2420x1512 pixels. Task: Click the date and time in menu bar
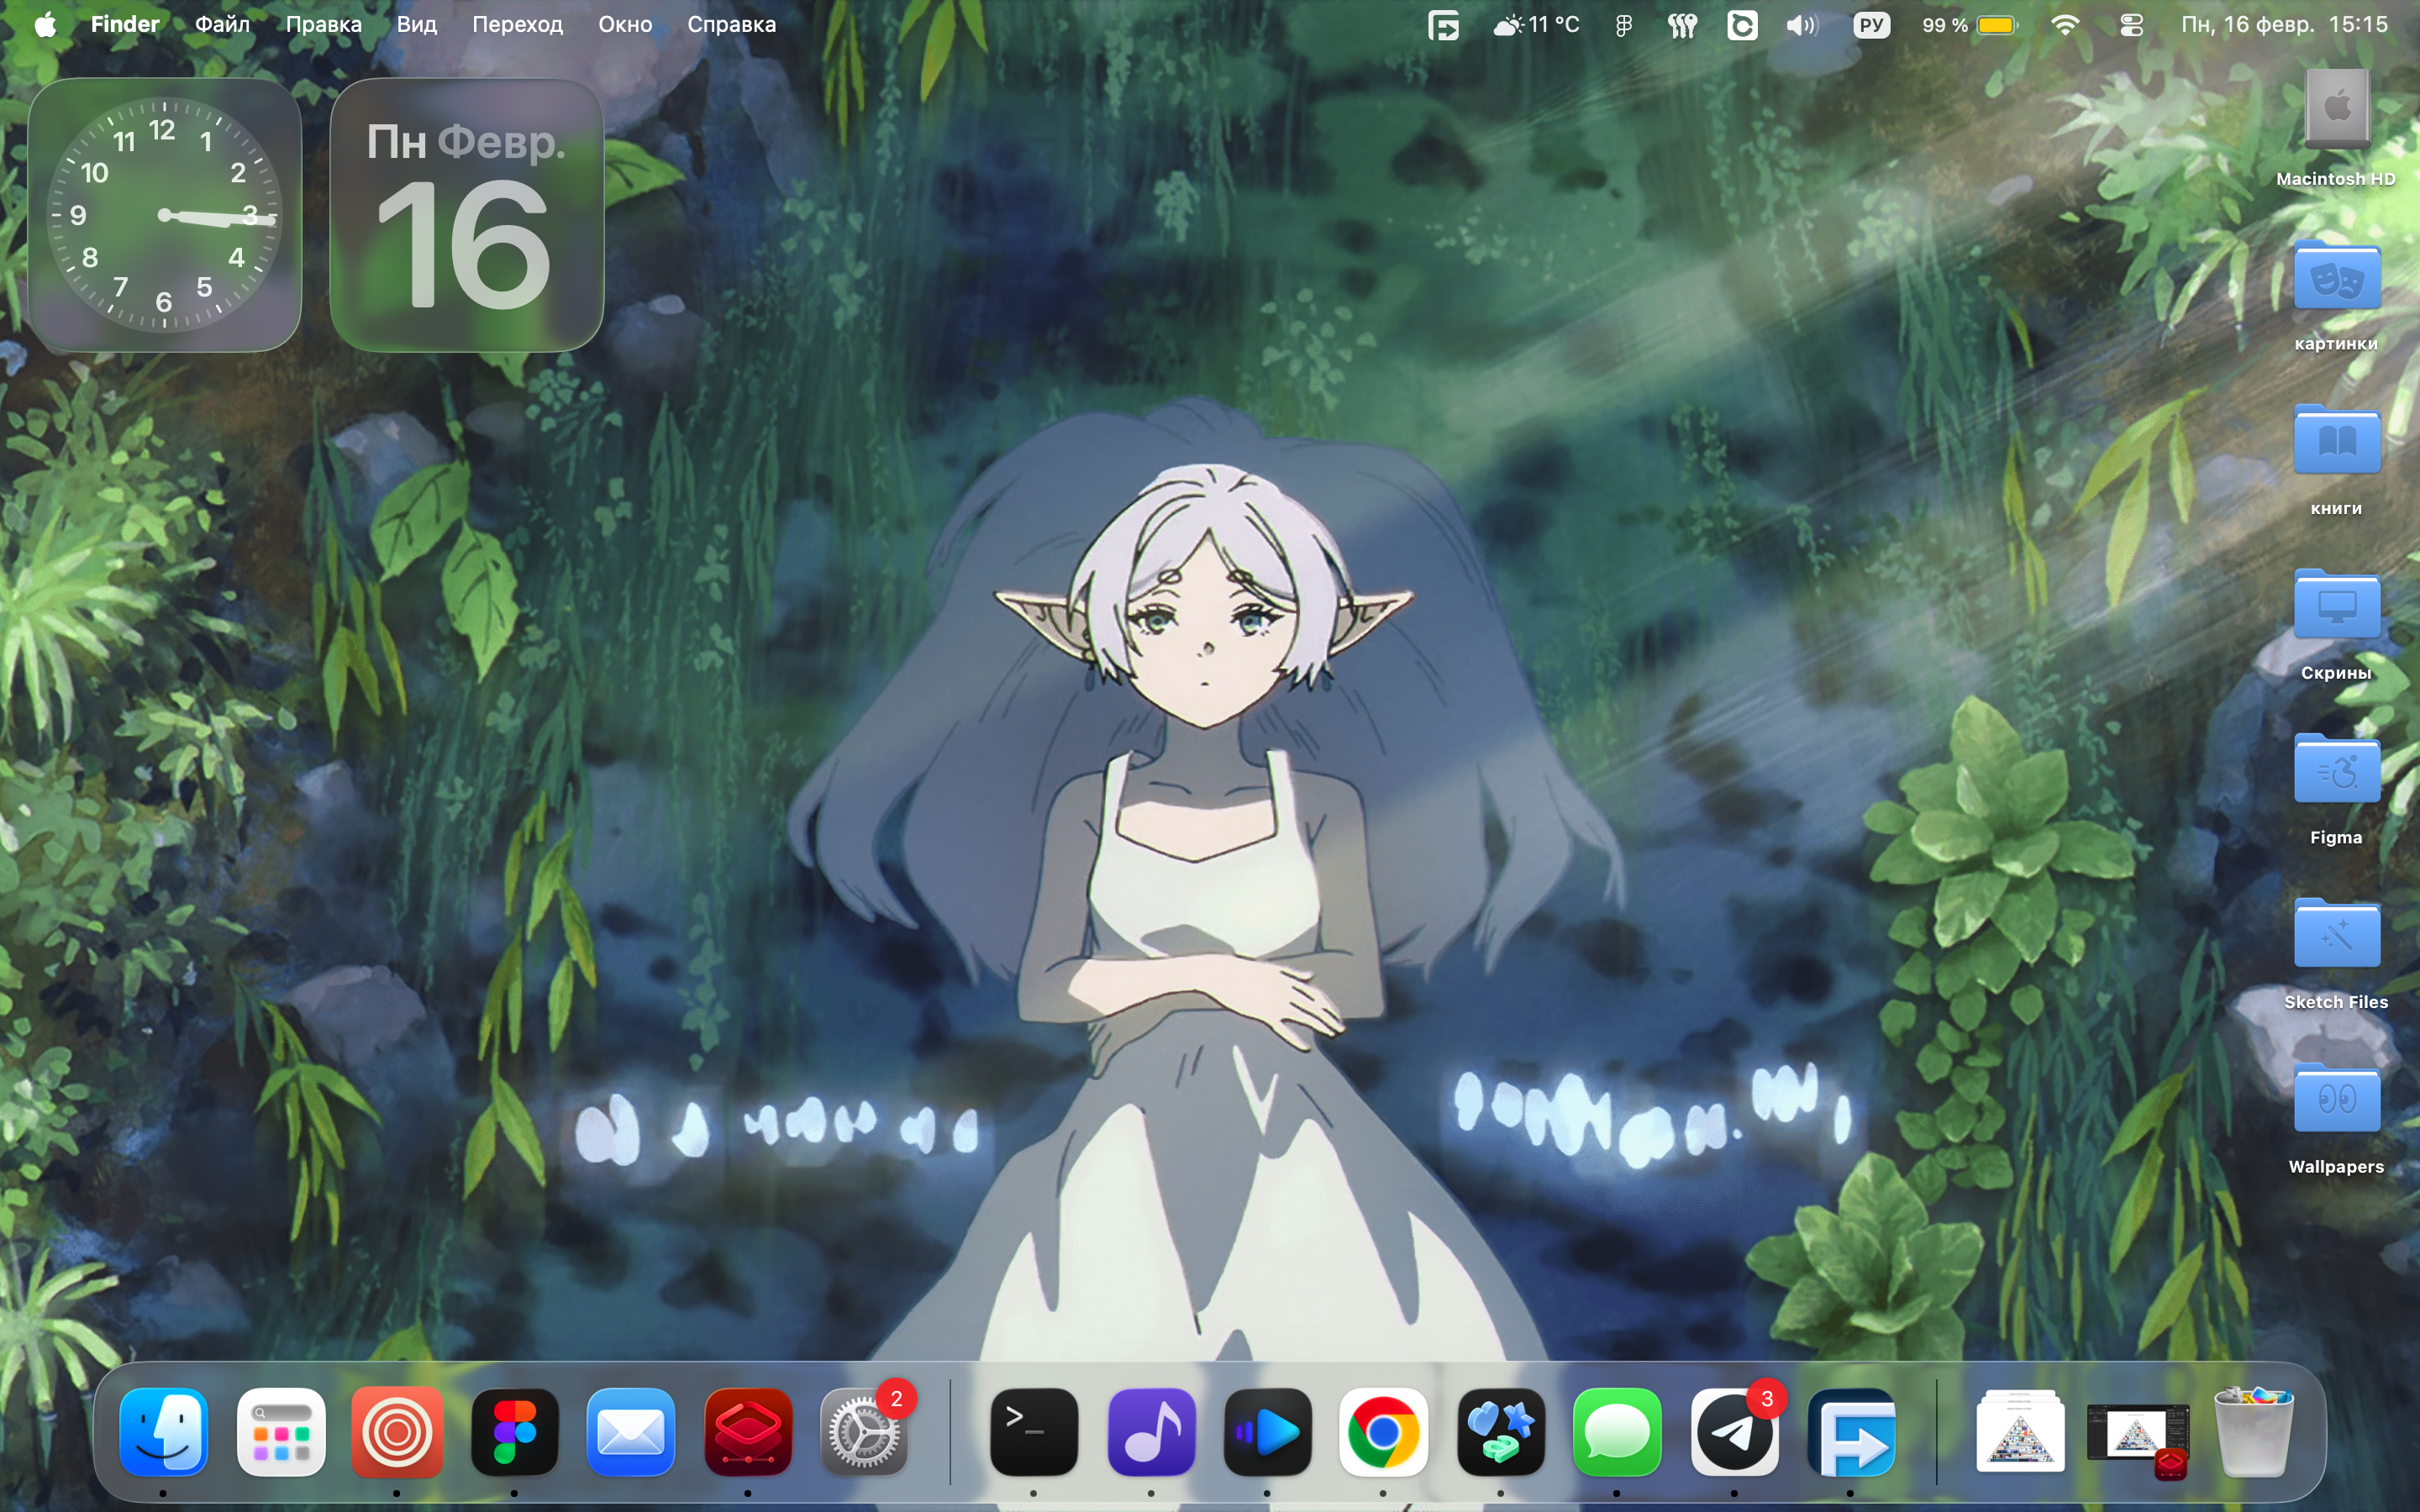click(2284, 25)
